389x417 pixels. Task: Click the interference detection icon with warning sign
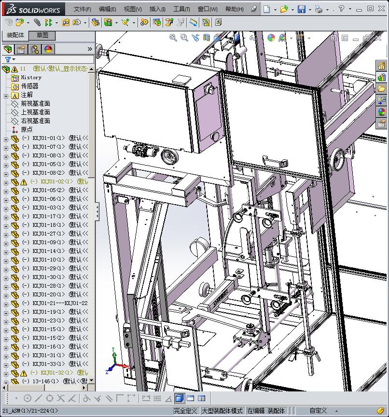tap(206, 23)
